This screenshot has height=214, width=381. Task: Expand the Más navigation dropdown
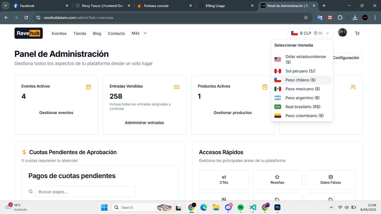point(139,33)
